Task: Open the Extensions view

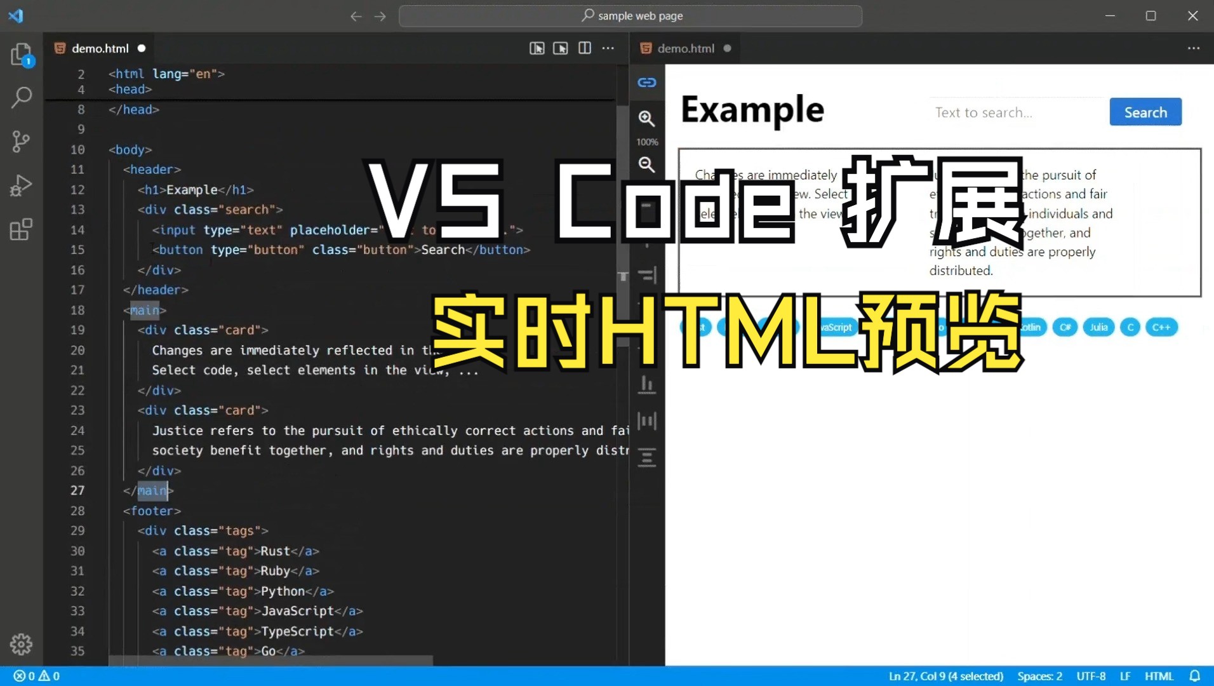Action: coord(21,230)
